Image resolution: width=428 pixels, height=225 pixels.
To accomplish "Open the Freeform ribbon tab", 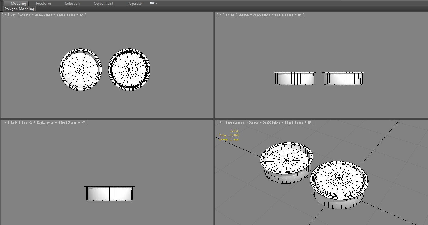I will [x=43, y=3].
